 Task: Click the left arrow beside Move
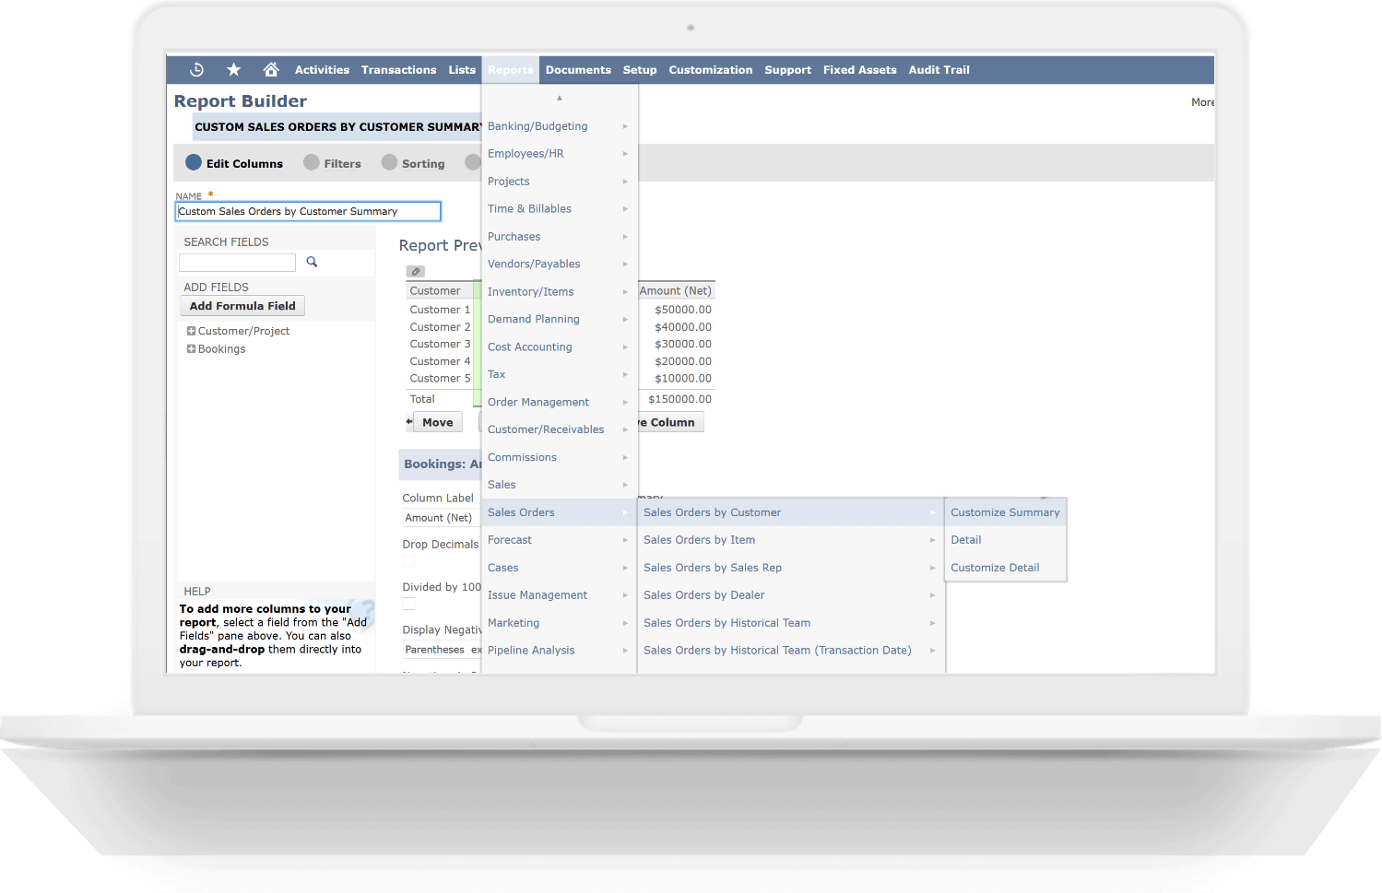click(409, 422)
